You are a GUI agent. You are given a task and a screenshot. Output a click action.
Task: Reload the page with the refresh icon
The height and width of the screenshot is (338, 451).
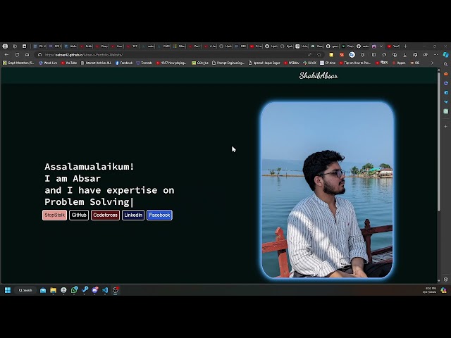click(17, 55)
